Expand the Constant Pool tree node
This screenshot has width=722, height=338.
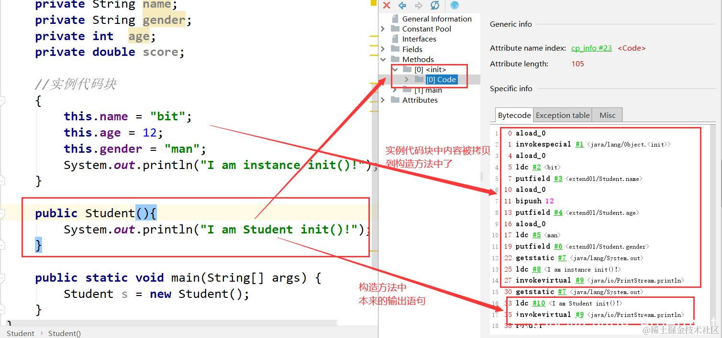tap(383, 29)
